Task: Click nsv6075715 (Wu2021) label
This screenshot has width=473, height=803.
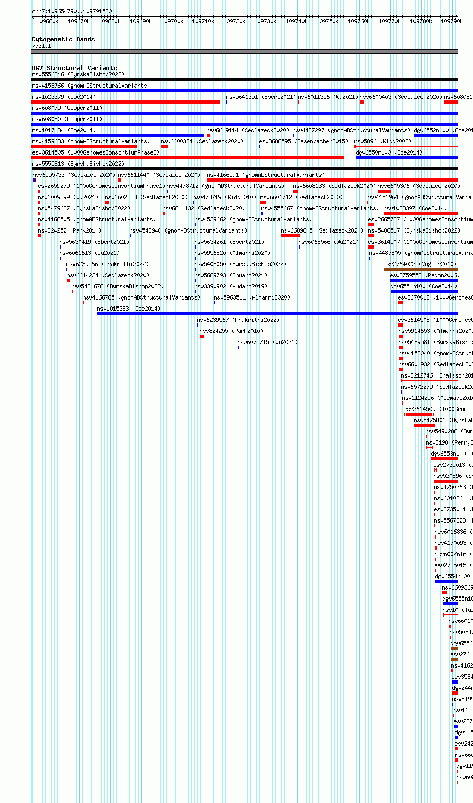Action: (x=268, y=342)
